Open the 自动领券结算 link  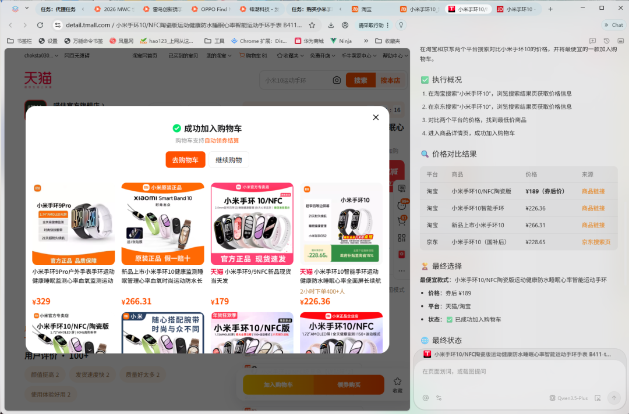tap(221, 141)
